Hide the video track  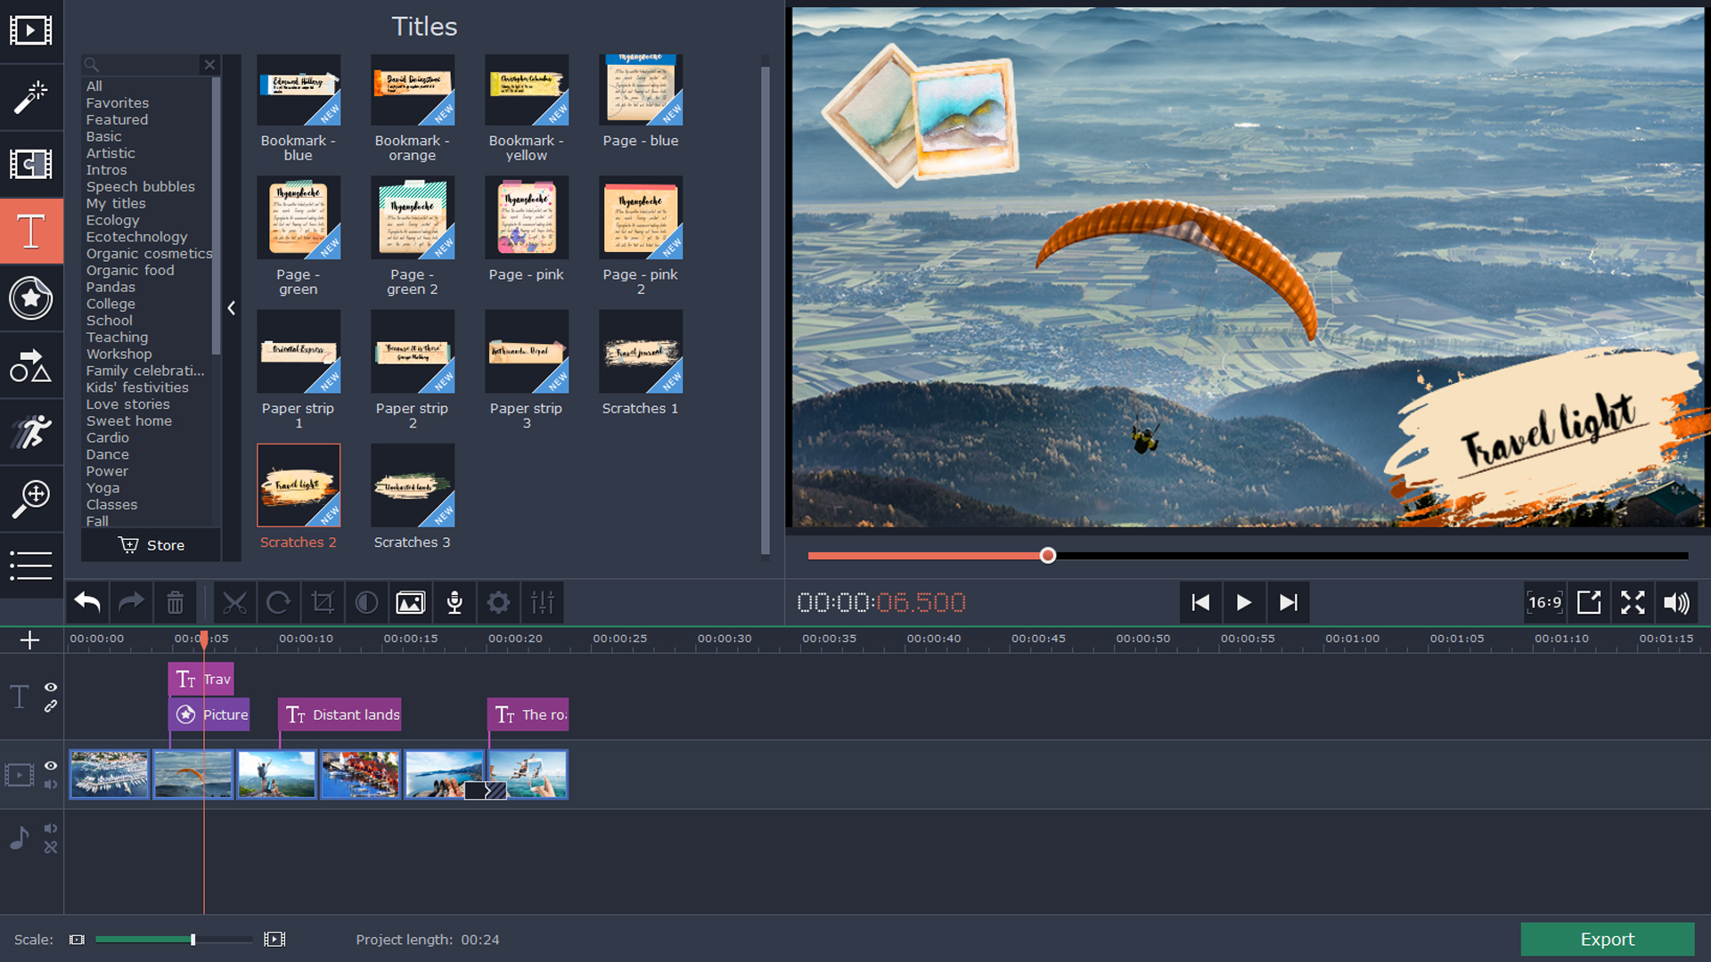51,765
